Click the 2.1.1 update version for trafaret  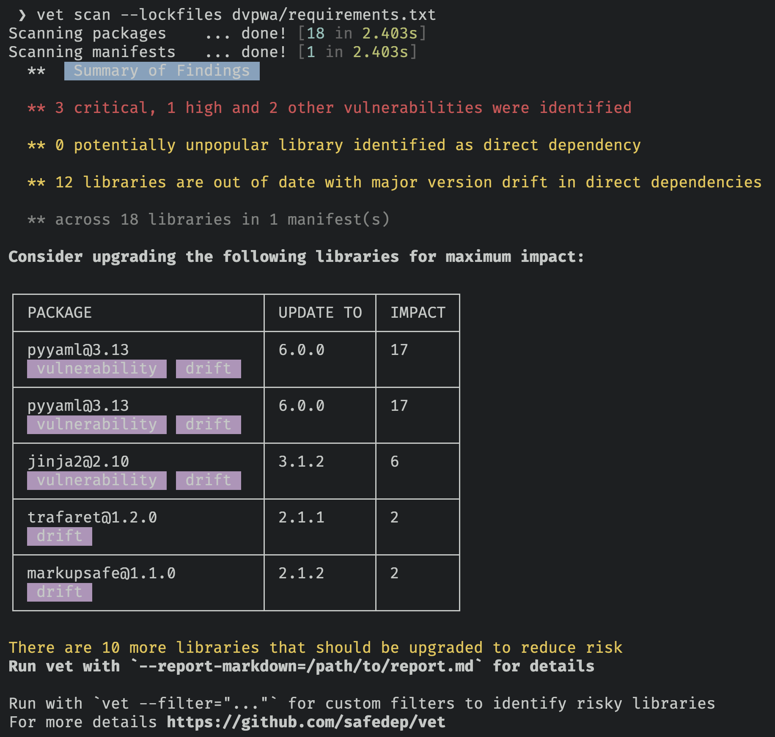click(x=301, y=517)
